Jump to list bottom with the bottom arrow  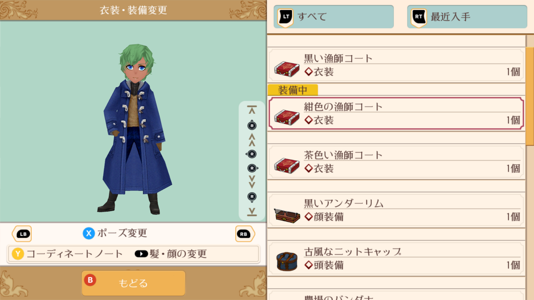coord(252,212)
